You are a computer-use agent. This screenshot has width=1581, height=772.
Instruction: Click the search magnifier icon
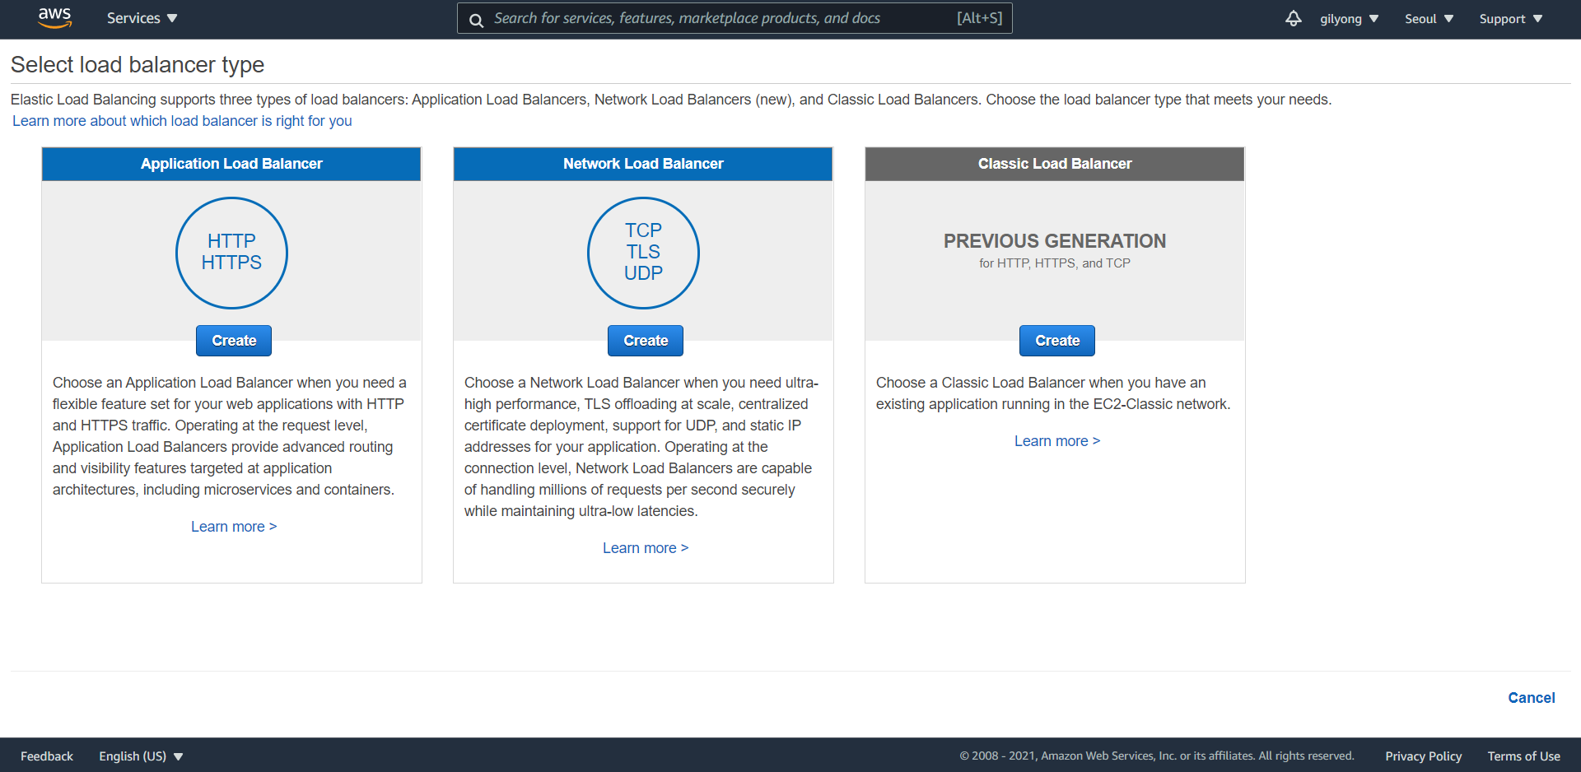click(476, 20)
